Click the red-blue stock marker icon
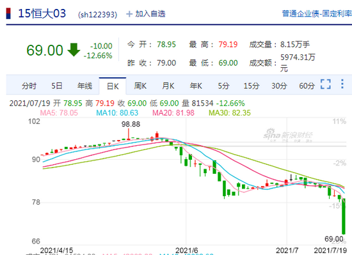The height and width of the screenshot is (255, 352). [x=8, y=13]
